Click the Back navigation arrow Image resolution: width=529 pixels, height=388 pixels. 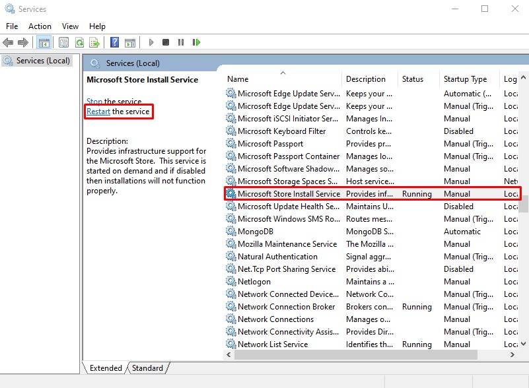8,42
